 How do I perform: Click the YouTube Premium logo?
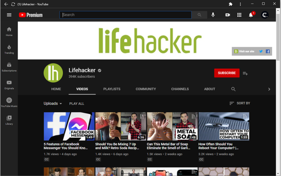tap(31, 15)
